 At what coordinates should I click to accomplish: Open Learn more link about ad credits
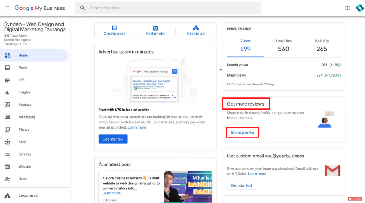click(137, 127)
